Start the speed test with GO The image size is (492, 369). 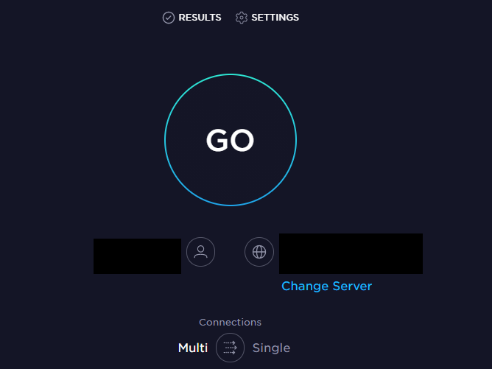pyautogui.click(x=231, y=140)
